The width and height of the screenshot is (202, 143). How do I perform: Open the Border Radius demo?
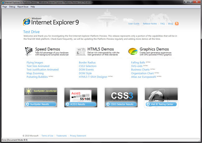(87, 62)
